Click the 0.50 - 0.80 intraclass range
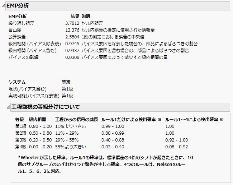The height and width of the screenshot is (185, 233). pyautogui.click(x=40, y=133)
